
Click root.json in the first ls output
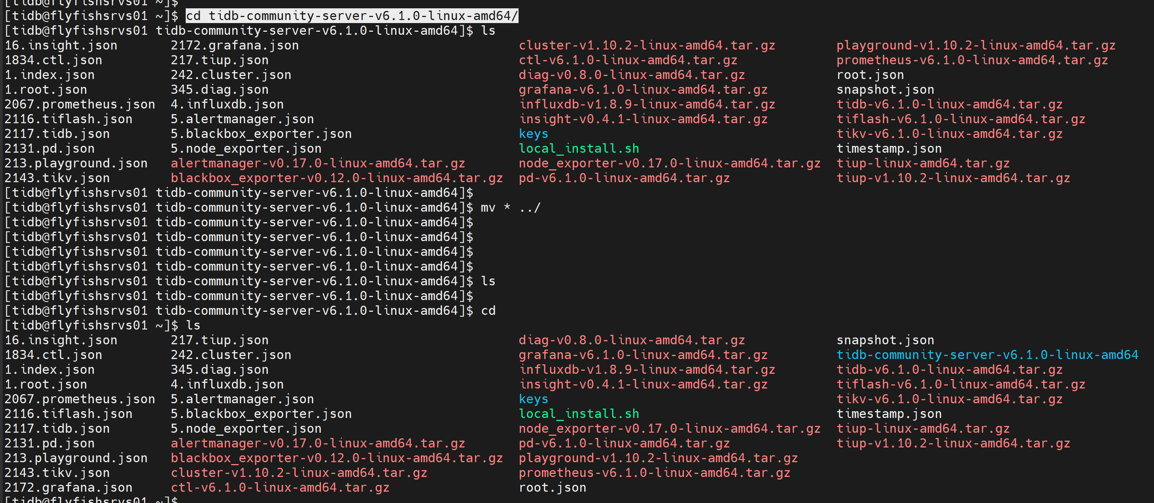click(870, 75)
